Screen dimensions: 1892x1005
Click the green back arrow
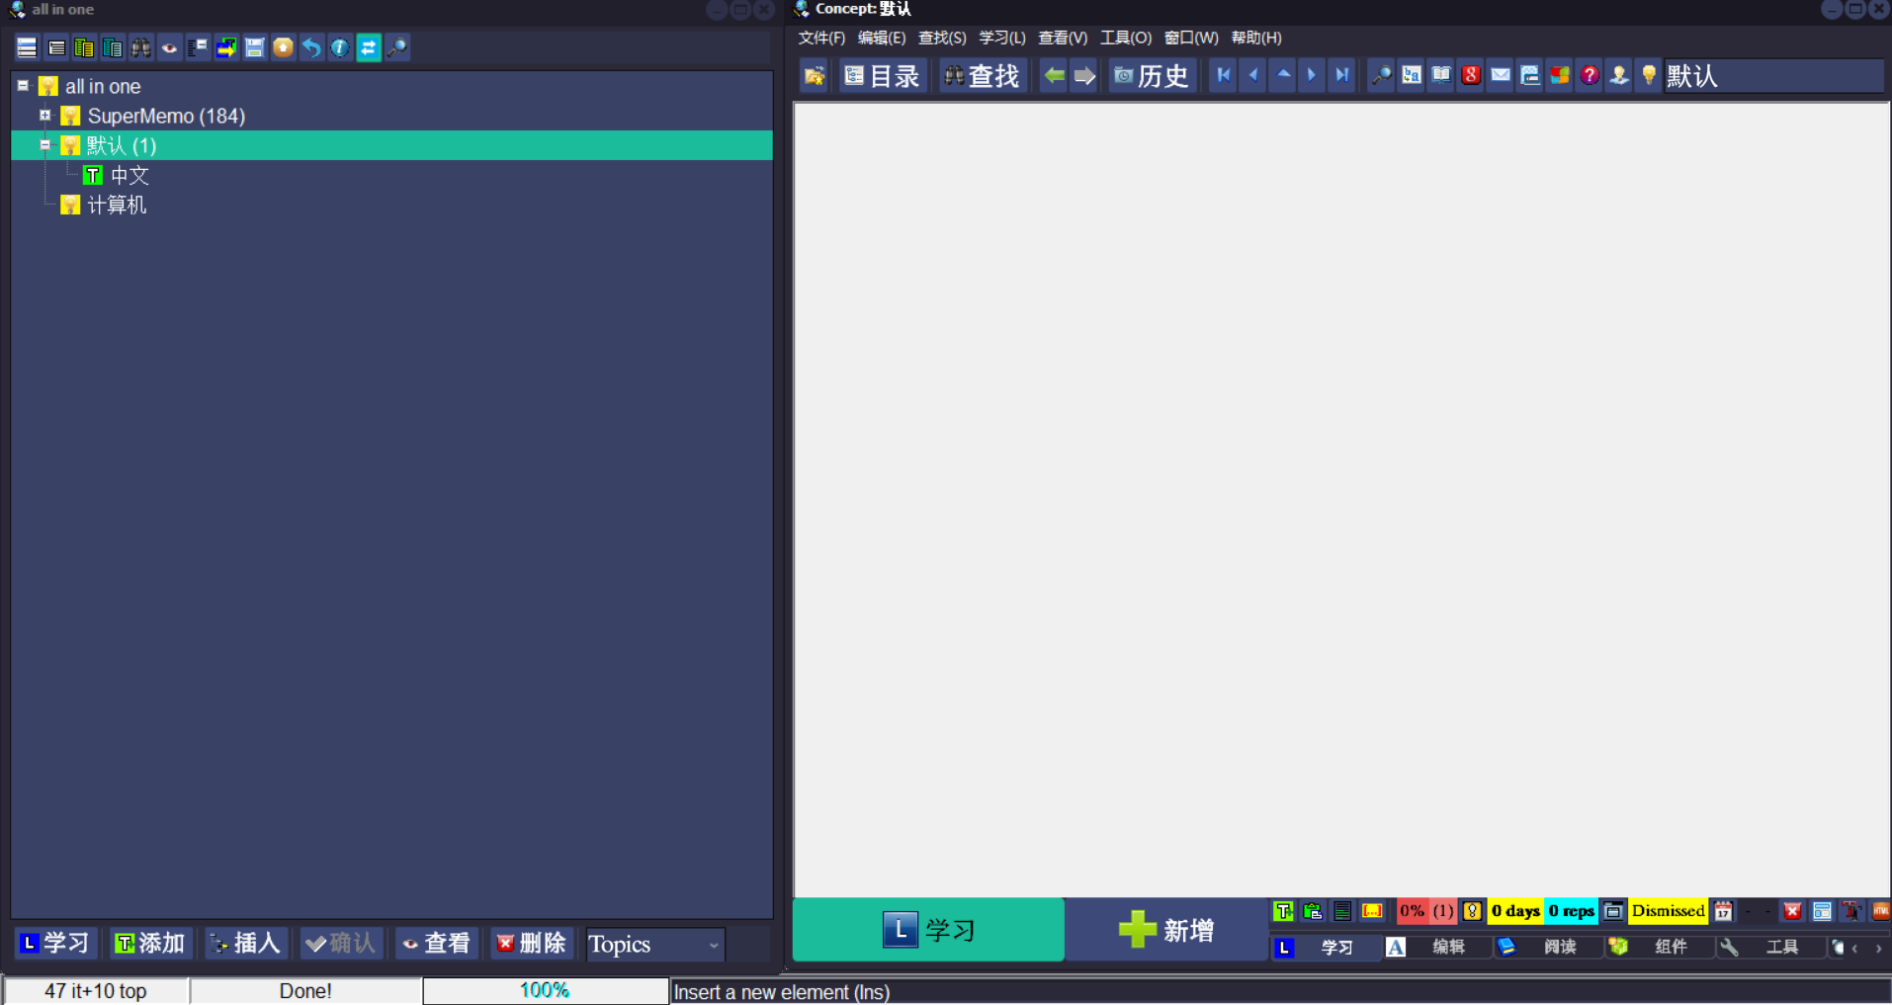[x=1055, y=76]
